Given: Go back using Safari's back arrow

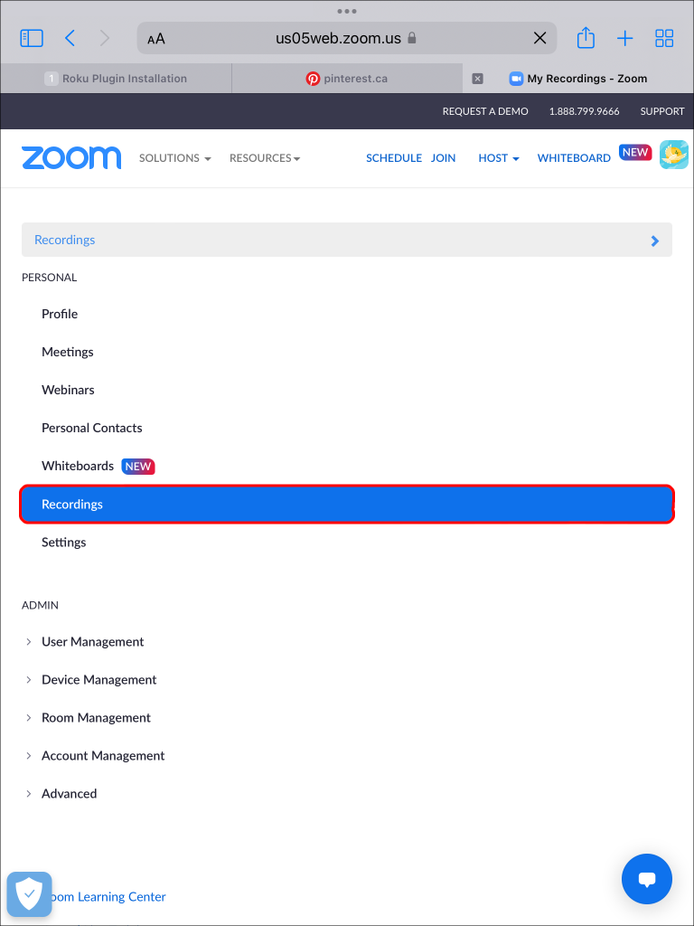Looking at the screenshot, I should click(70, 38).
